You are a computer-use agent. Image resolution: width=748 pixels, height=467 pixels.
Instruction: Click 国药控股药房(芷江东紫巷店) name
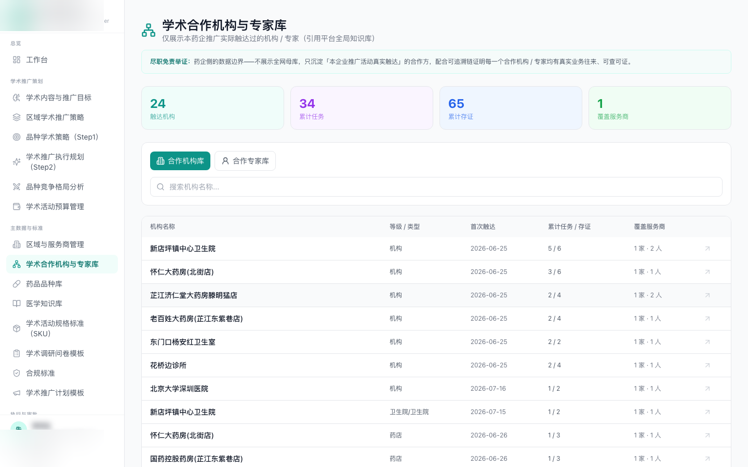point(196,459)
